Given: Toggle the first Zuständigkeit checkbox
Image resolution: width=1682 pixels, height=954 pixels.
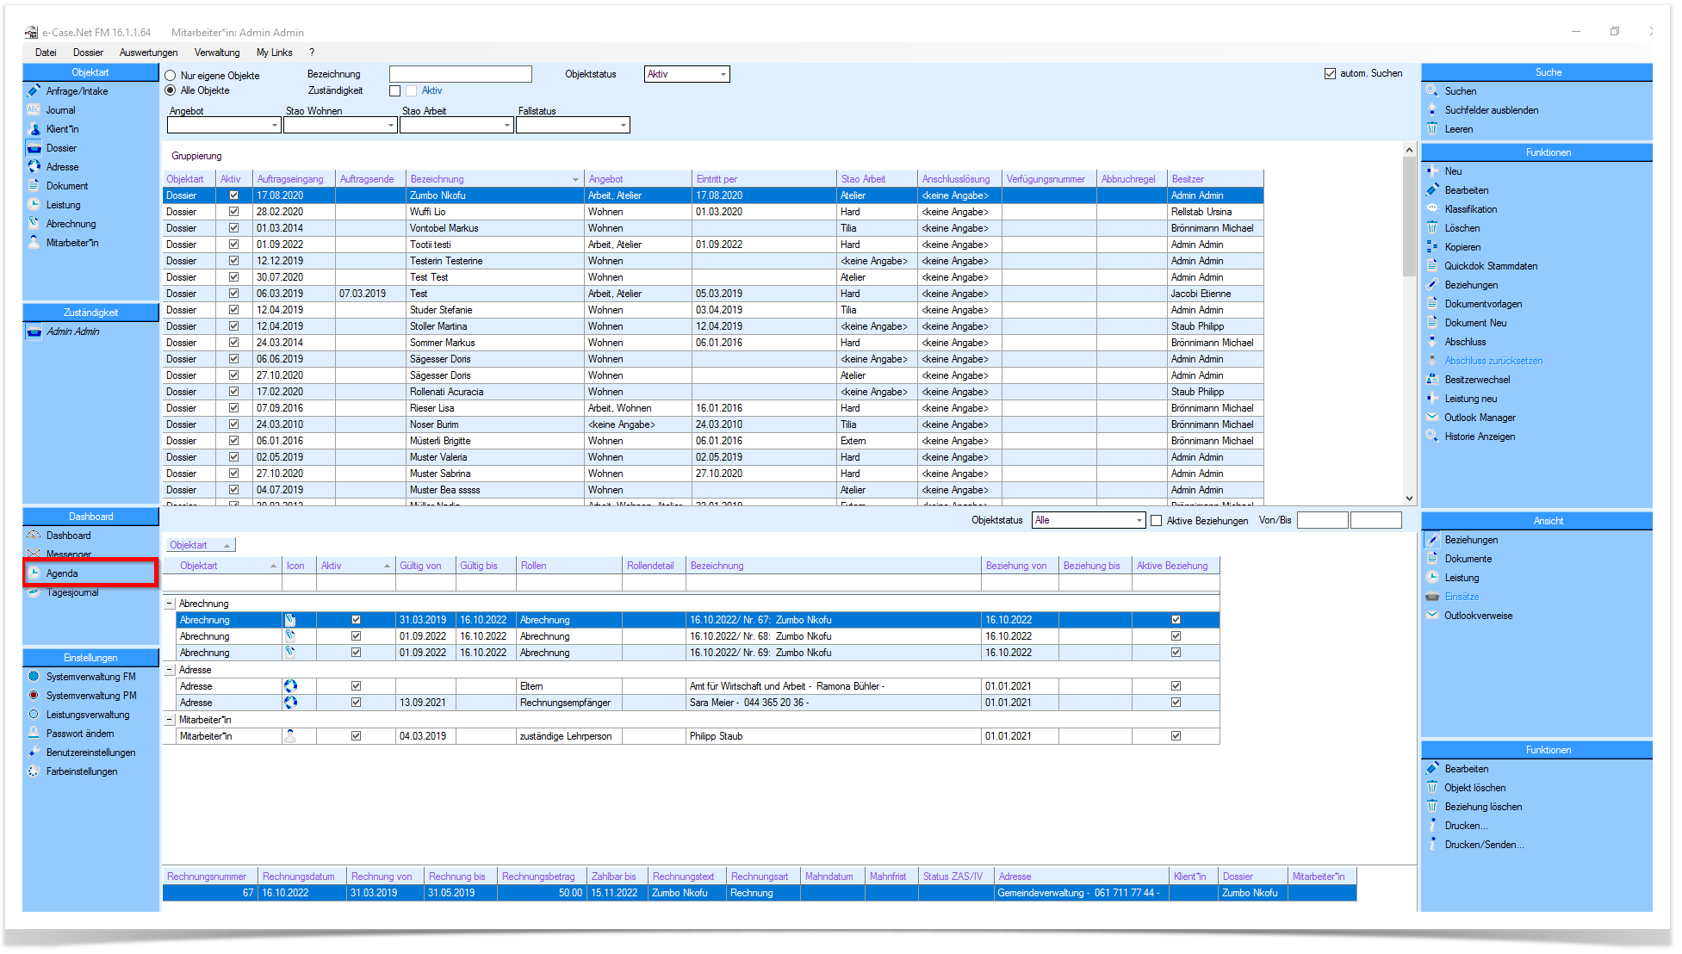Looking at the screenshot, I should point(395,91).
